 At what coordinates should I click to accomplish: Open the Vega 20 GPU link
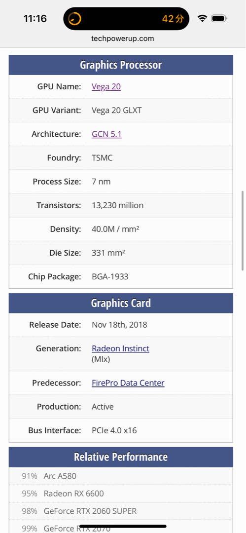point(106,86)
